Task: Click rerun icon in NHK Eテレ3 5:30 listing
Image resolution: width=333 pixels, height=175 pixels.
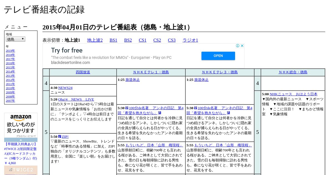Action: 228,113
